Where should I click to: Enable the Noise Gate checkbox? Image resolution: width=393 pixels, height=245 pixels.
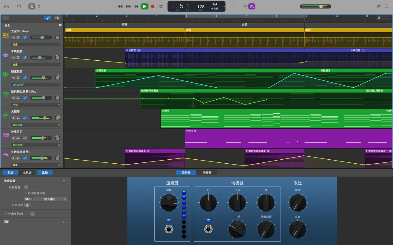coord(6,214)
